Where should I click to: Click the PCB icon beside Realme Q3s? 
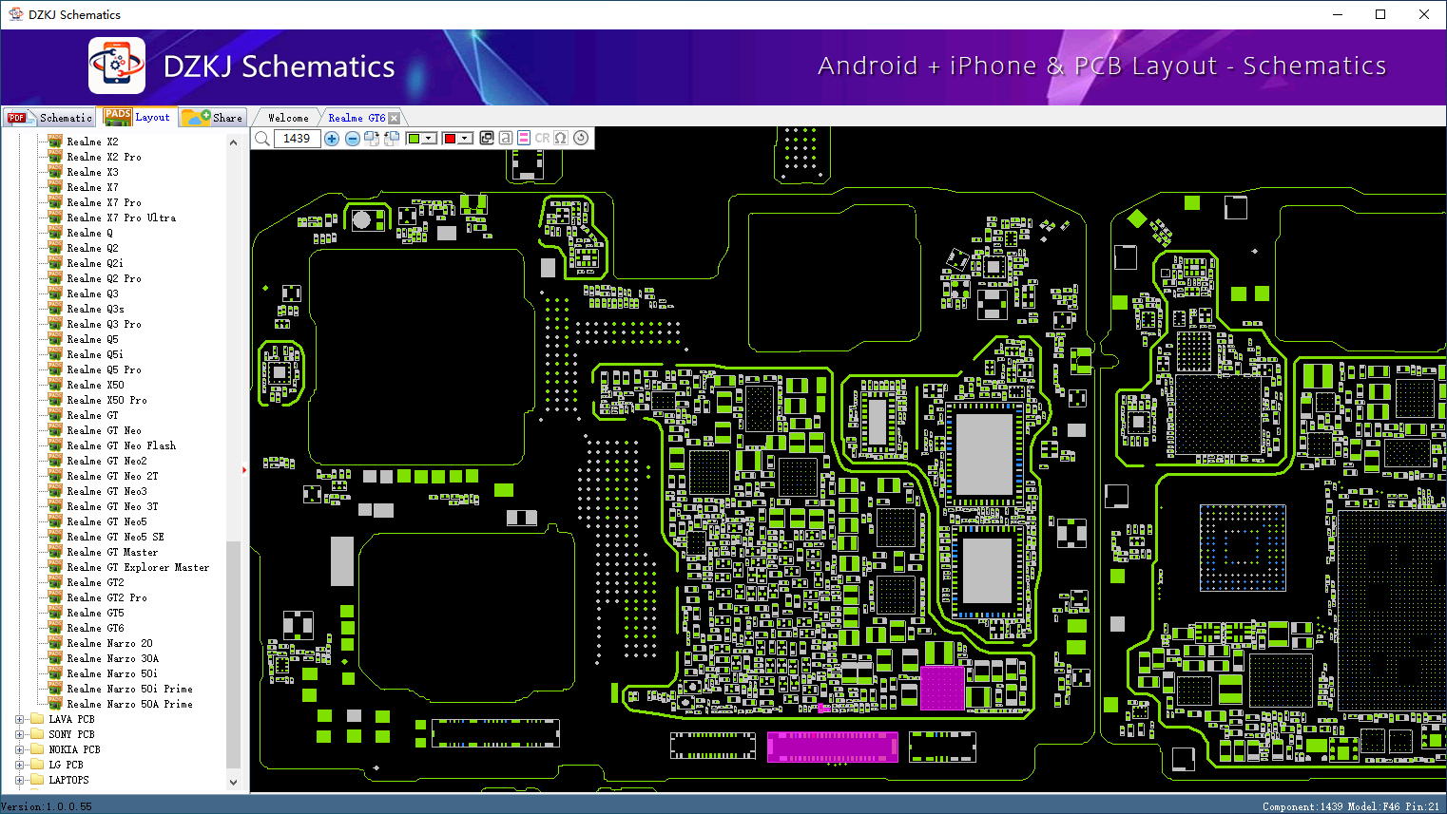pos(55,309)
